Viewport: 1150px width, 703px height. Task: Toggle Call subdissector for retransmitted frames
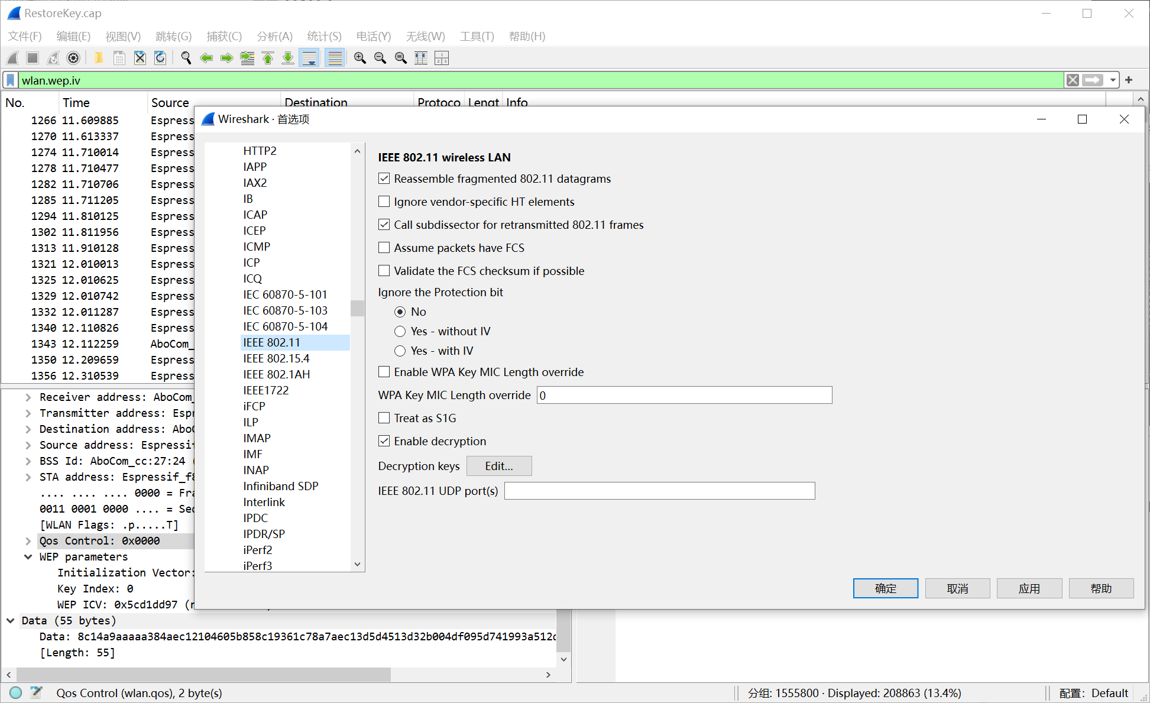click(x=384, y=225)
